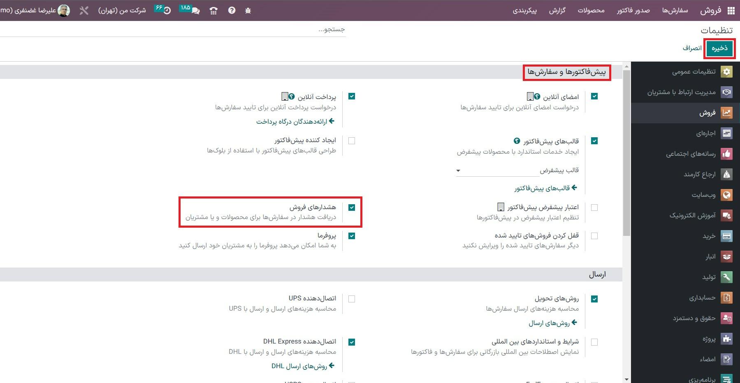Select the خرید card icon in sidebar

[727, 236]
